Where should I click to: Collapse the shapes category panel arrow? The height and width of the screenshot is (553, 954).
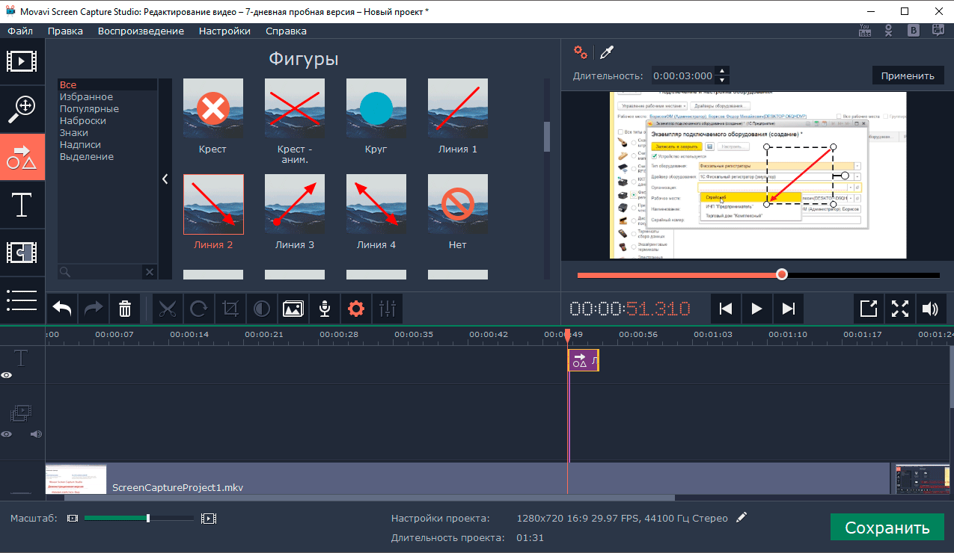click(x=165, y=179)
